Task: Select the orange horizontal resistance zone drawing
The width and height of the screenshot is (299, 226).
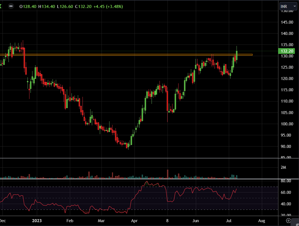Action: click(126, 55)
